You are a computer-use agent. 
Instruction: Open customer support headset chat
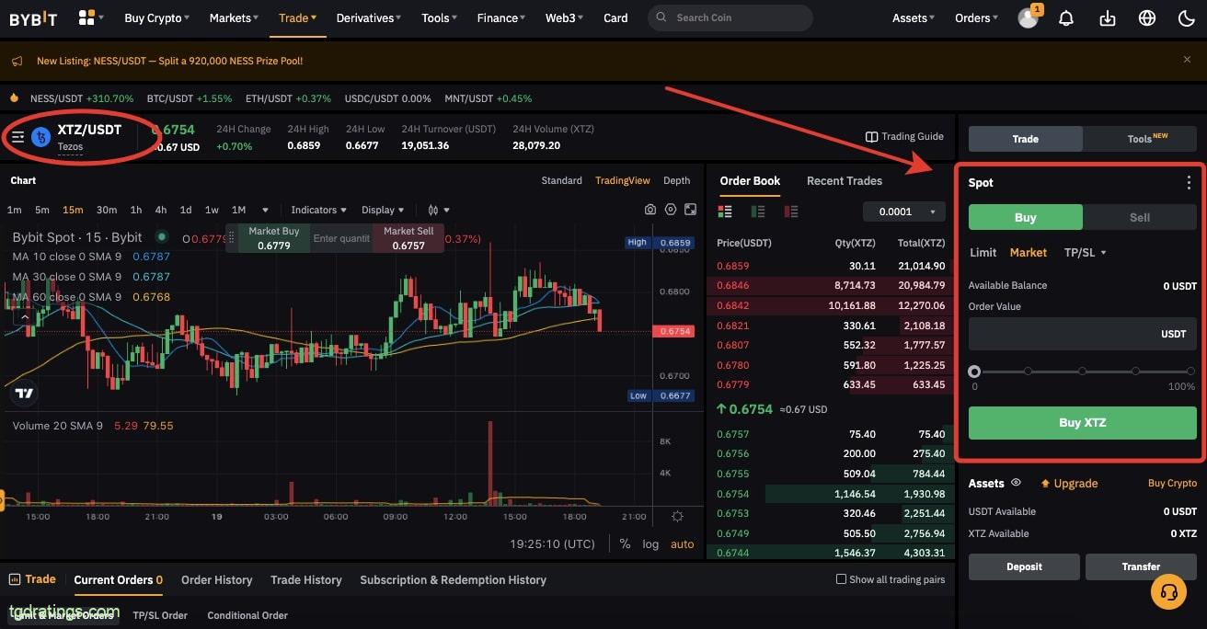point(1169,591)
